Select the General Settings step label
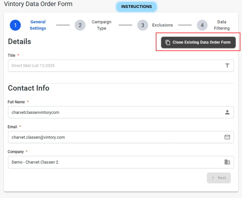242x198 pixels. click(38, 25)
